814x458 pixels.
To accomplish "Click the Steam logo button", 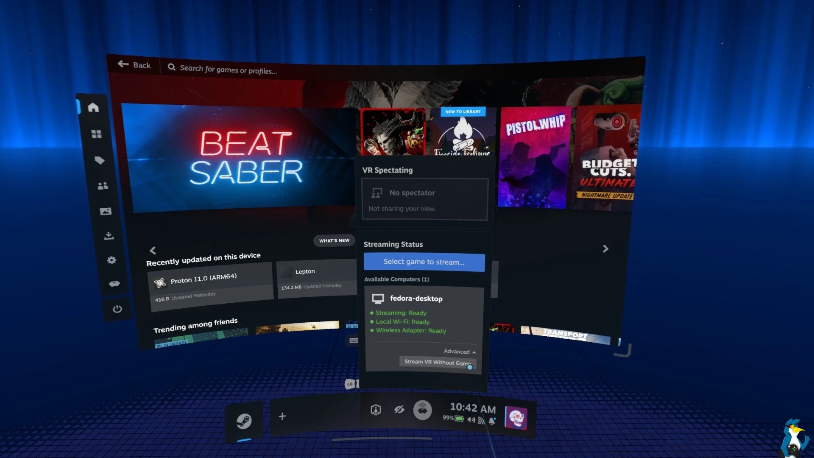I will [244, 421].
